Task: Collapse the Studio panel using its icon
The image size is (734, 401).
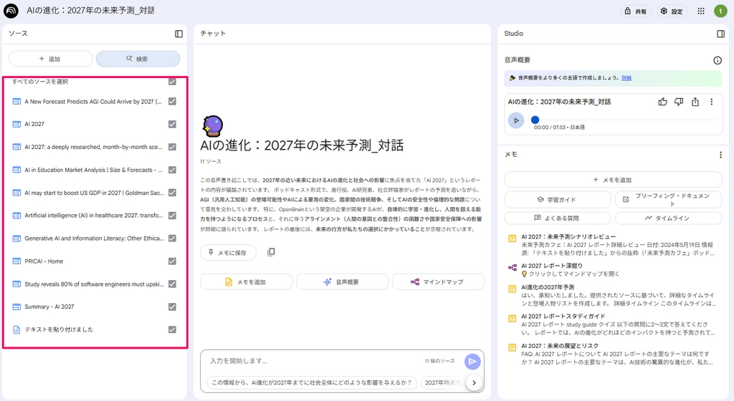Action: point(720,34)
